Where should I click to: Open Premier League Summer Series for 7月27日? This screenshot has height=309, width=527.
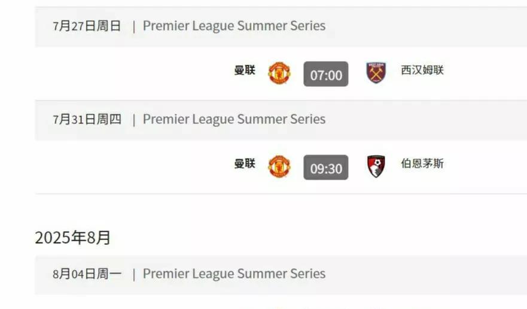pyautogui.click(x=234, y=26)
